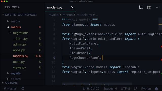Screen dimensions: 162x91
Task: Click the red git status dot on menus
Action: click(x=40, y=27)
